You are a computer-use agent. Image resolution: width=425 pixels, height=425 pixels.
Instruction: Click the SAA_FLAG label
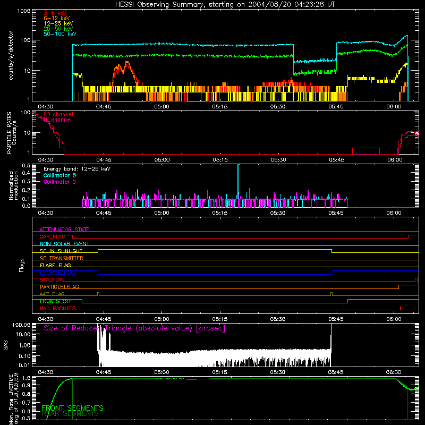click(x=52, y=280)
